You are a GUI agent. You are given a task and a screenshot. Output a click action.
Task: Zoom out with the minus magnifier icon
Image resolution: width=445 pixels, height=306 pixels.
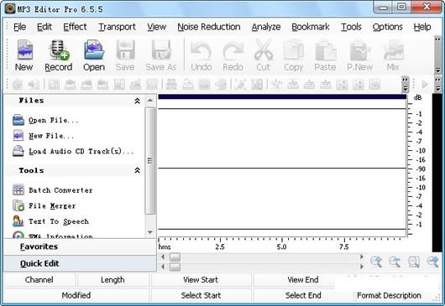[395, 262]
